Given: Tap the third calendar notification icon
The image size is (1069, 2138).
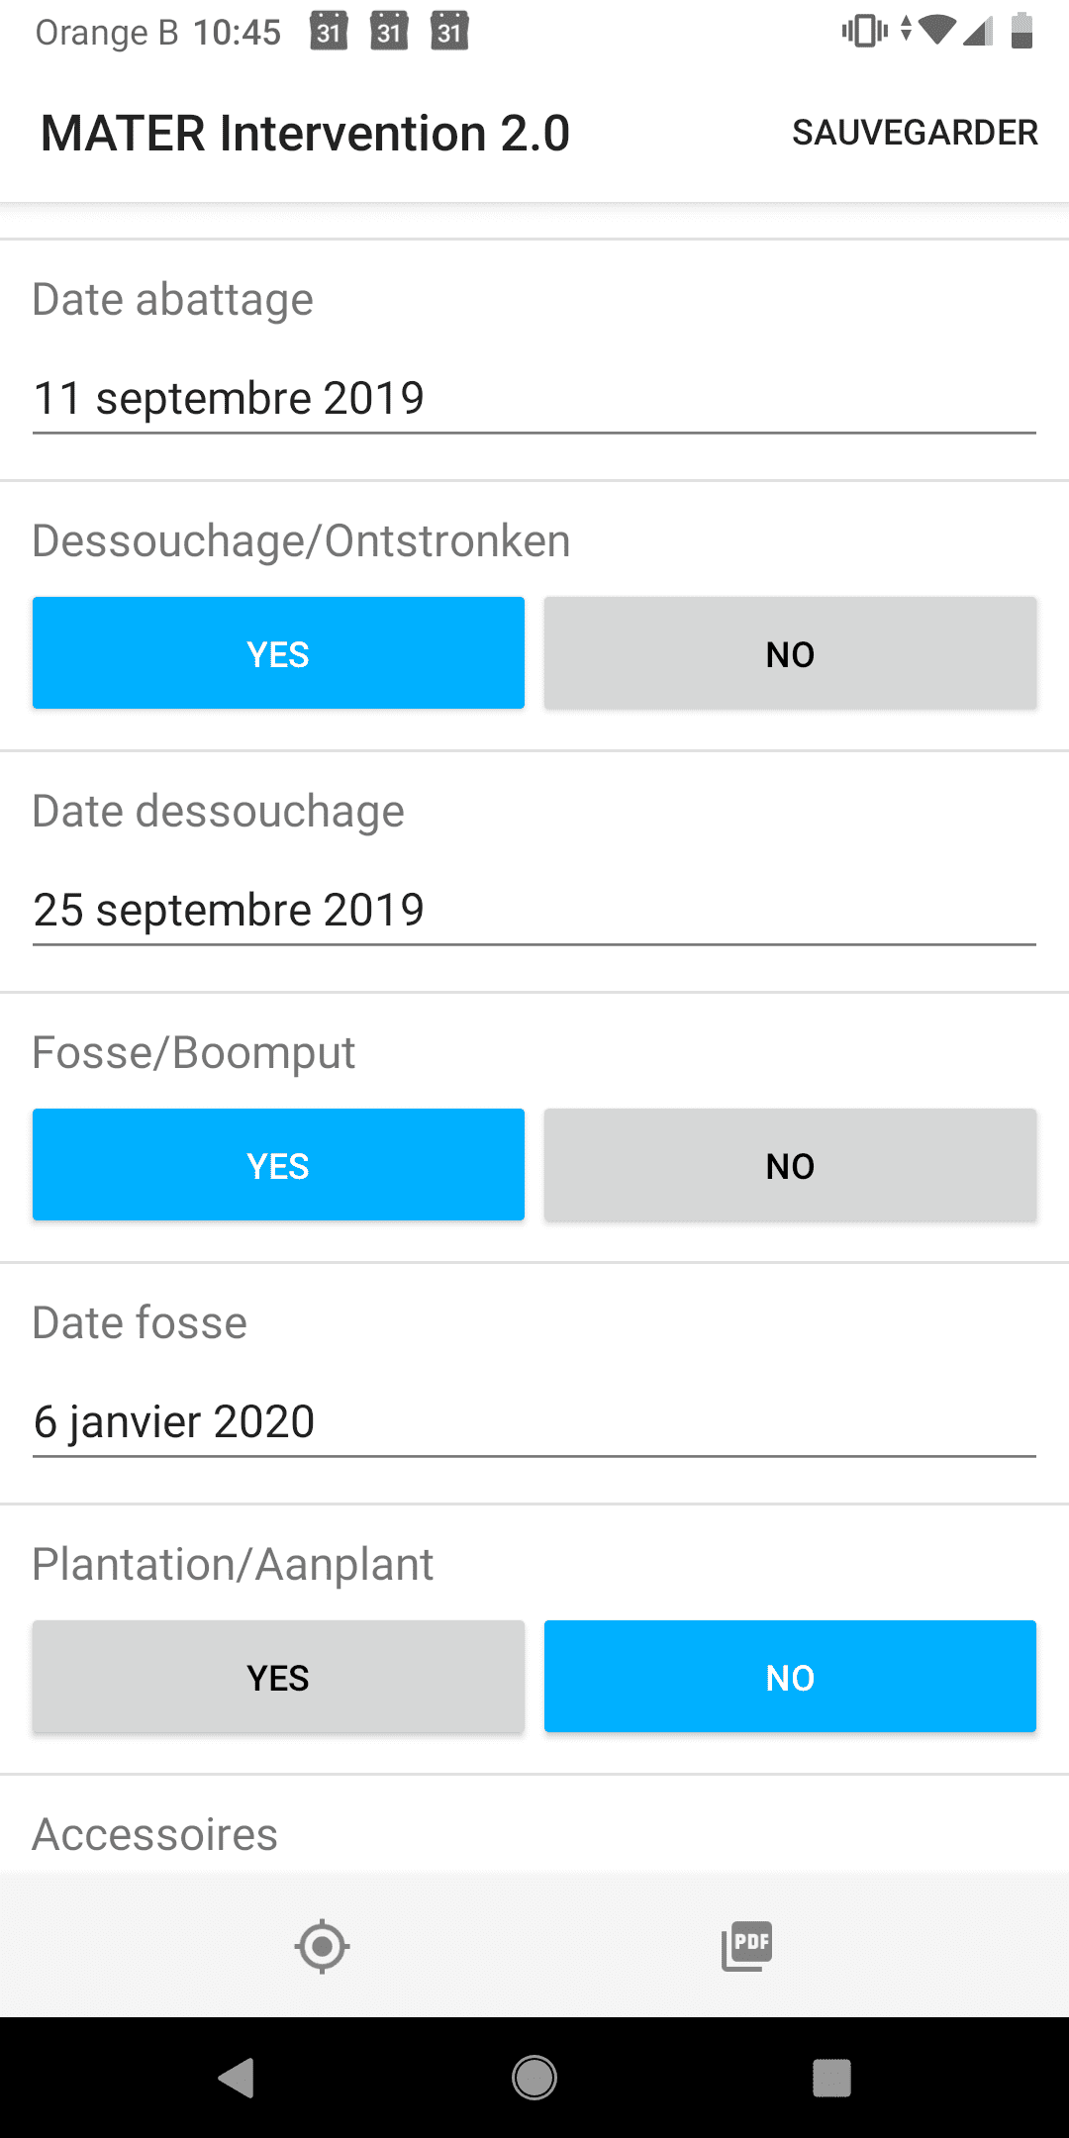Looking at the screenshot, I should pyautogui.click(x=449, y=32).
